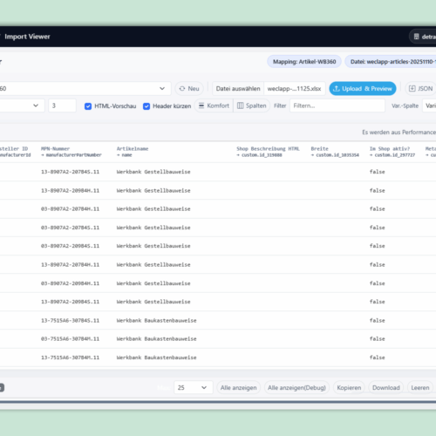Expand the dropdown left of the 3 field
The height and width of the screenshot is (436, 436).
(22, 106)
